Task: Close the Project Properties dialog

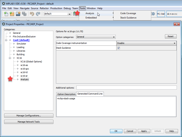Action: 178,24
